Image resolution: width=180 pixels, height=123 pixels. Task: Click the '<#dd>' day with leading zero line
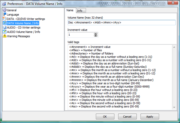coord(110,60)
